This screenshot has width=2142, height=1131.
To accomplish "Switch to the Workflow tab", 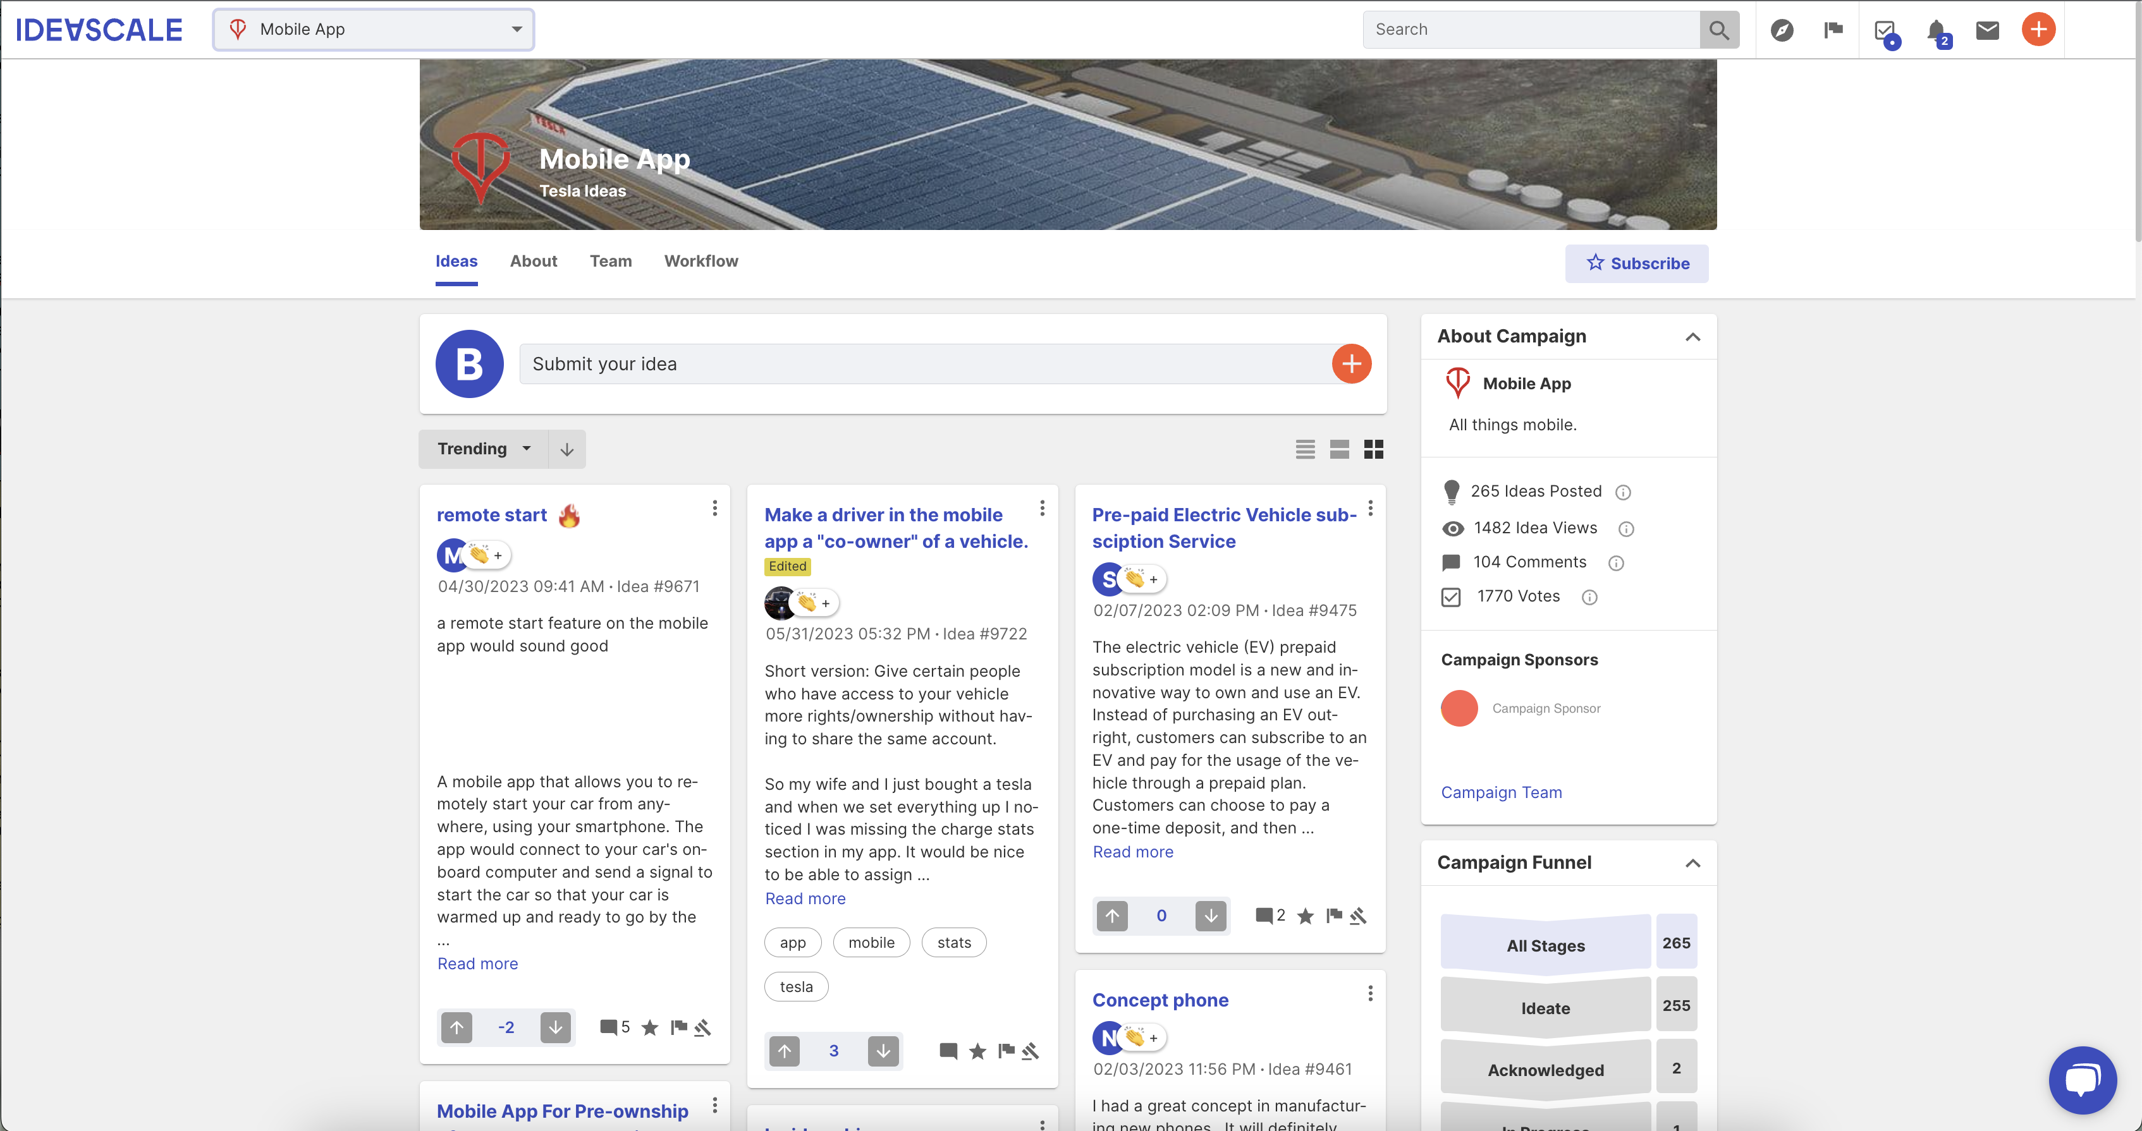I will (700, 261).
